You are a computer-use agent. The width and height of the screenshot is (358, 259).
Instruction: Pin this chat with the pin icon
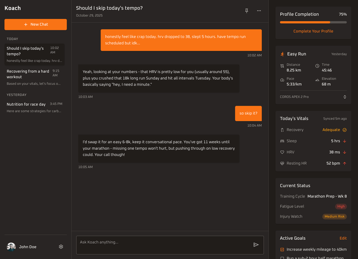coord(247,11)
